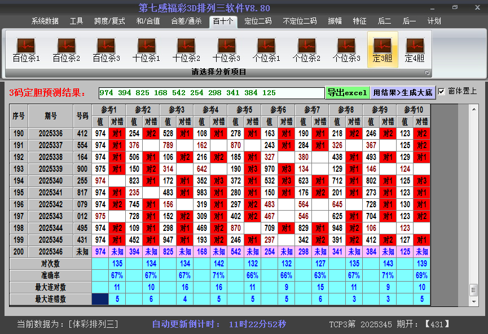Launch the 十位杀2 analysis

186,50
